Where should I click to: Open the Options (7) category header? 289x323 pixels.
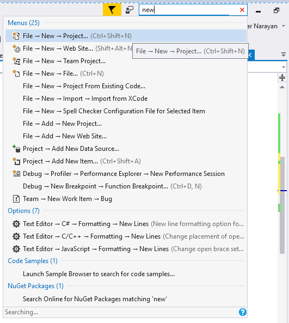(23, 211)
